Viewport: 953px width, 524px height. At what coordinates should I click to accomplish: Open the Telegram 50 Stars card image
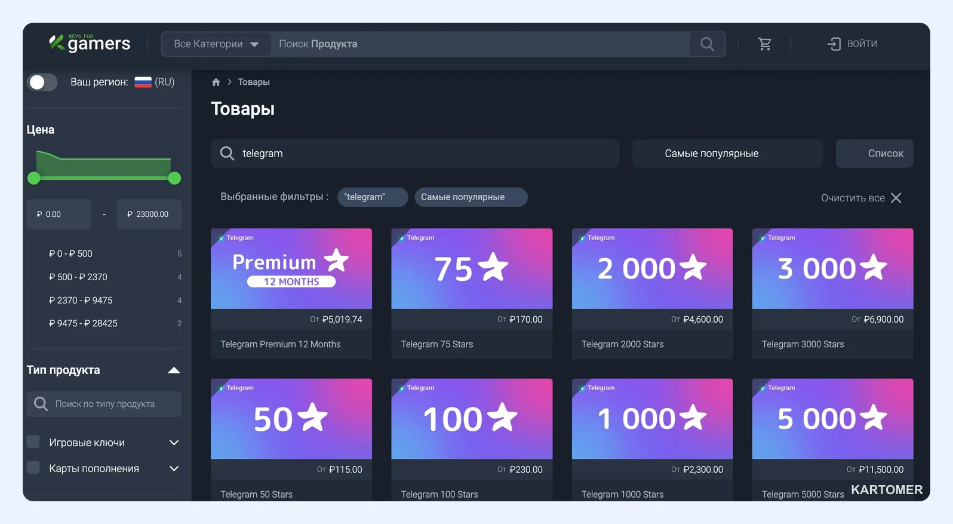(291, 419)
